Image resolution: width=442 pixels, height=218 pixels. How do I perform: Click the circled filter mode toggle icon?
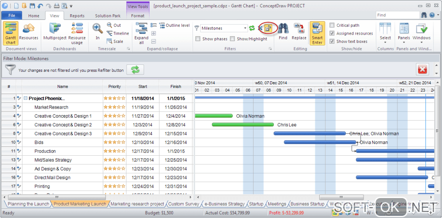click(268, 28)
